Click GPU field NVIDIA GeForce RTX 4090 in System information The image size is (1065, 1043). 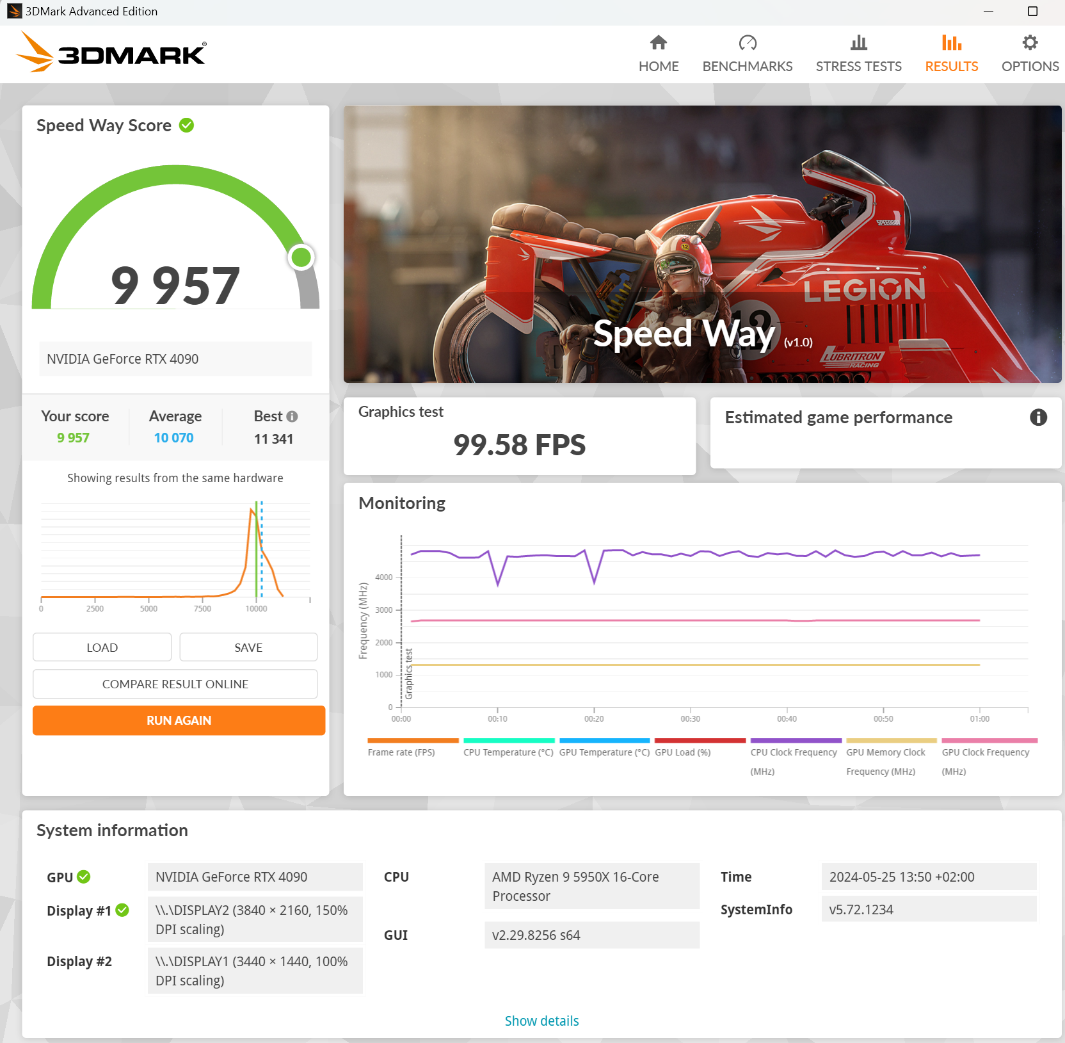coord(255,877)
